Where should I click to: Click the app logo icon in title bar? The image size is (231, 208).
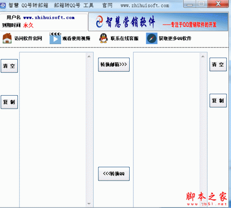(2, 5)
